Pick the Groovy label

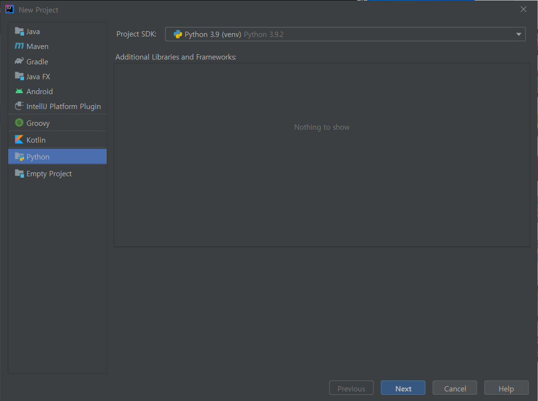[38, 123]
